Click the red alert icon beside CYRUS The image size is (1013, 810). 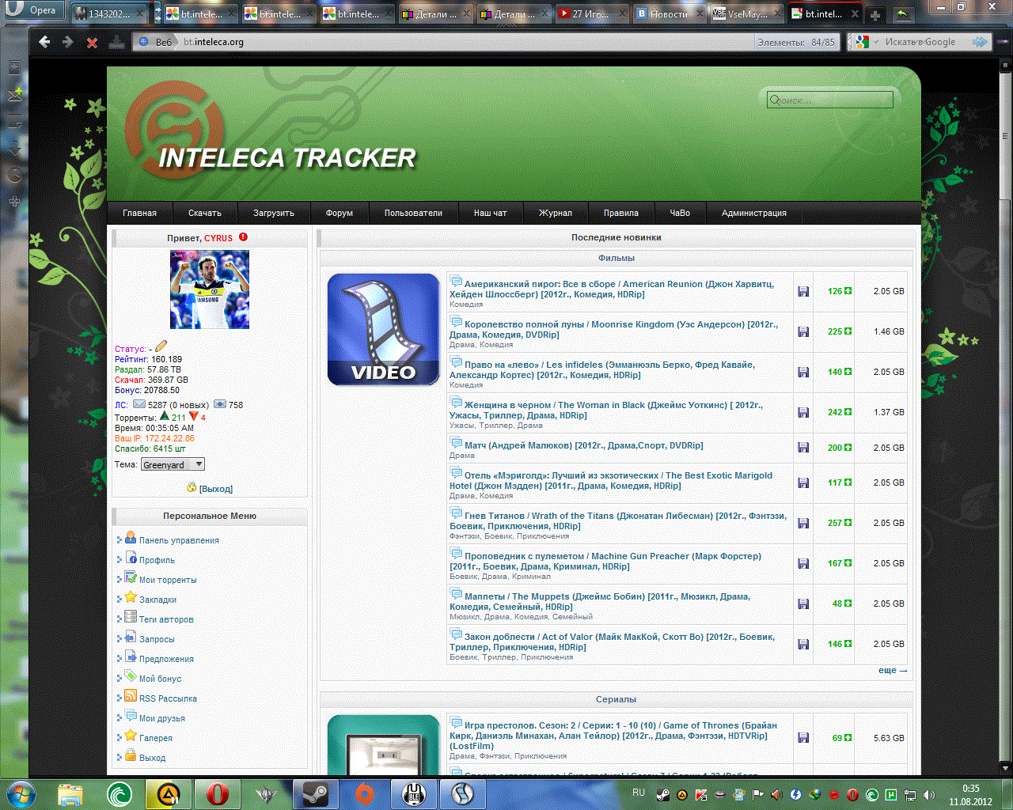point(243,237)
